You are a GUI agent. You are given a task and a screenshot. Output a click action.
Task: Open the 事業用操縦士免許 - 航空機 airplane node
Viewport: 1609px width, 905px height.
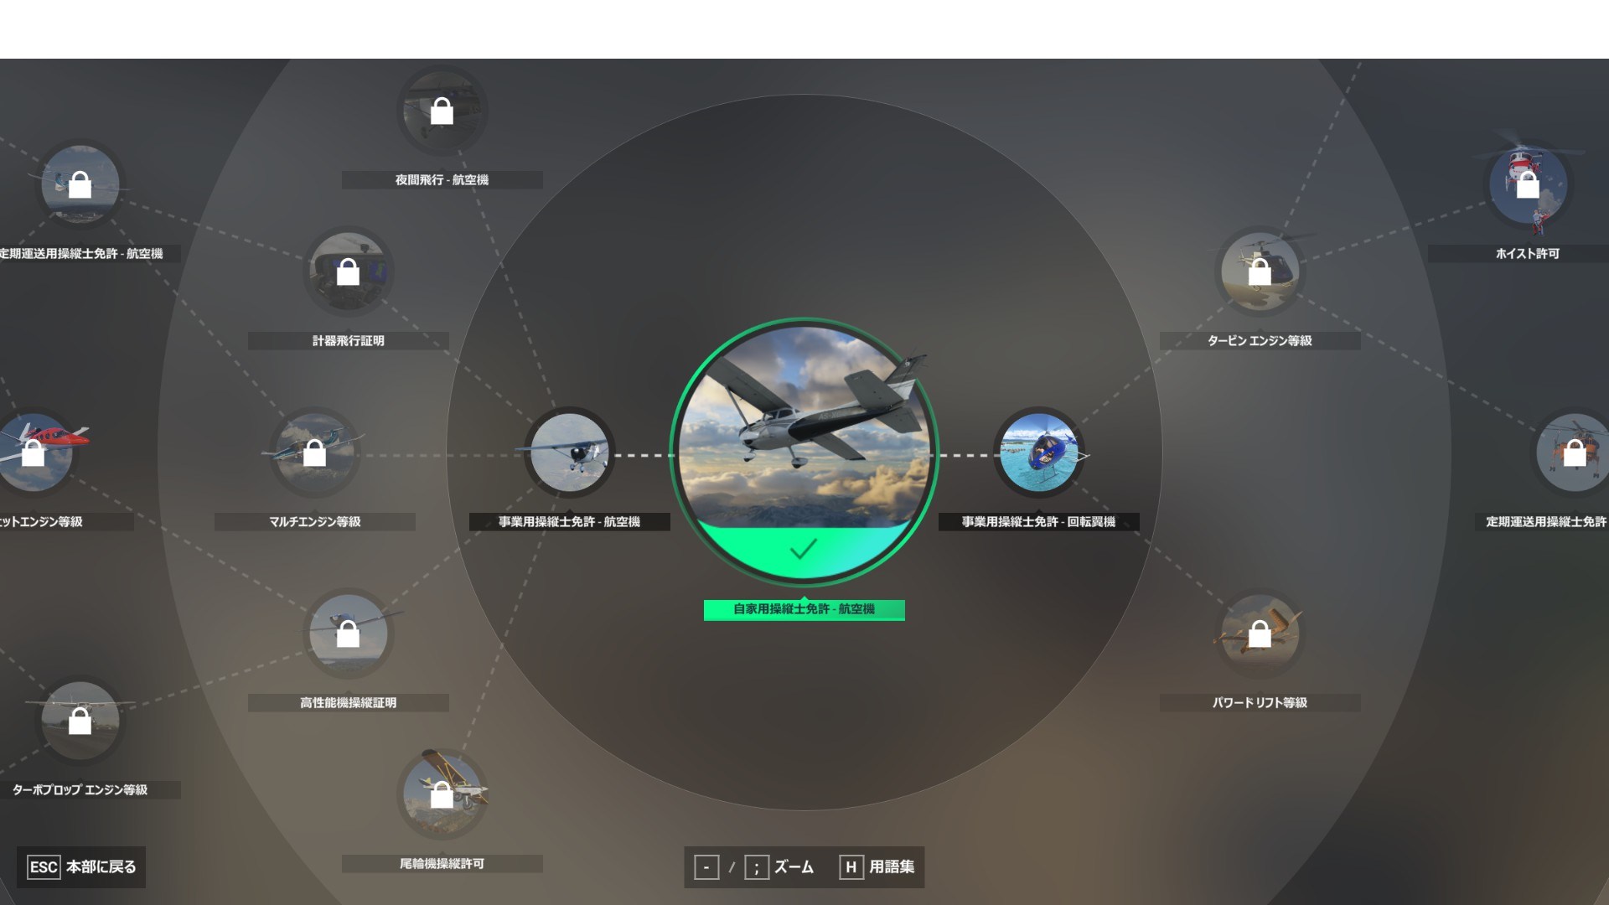click(570, 453)
